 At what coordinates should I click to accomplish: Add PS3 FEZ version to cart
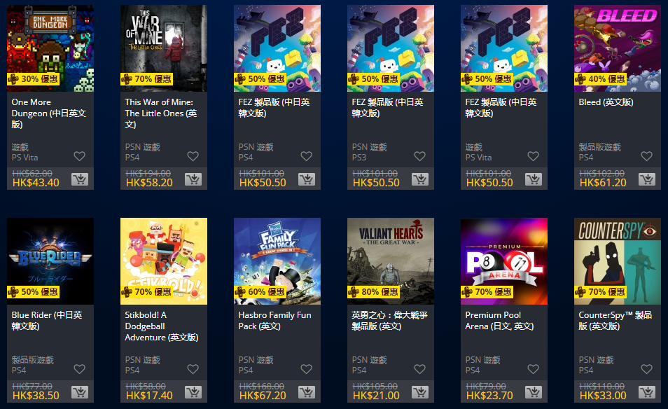pos(419,179)
